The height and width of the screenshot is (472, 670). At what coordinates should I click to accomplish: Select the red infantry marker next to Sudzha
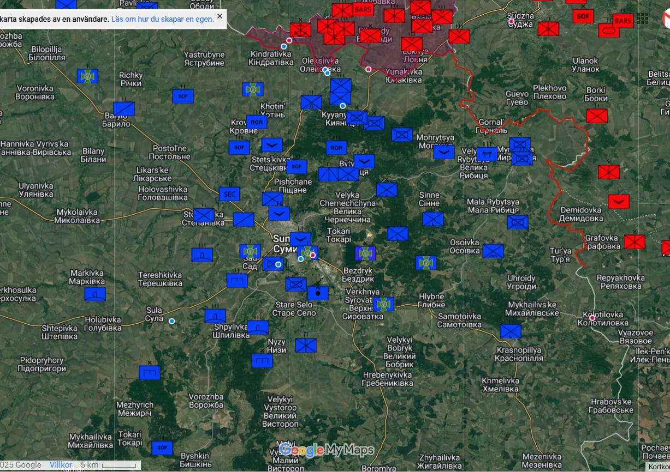[x=548, y=28]
